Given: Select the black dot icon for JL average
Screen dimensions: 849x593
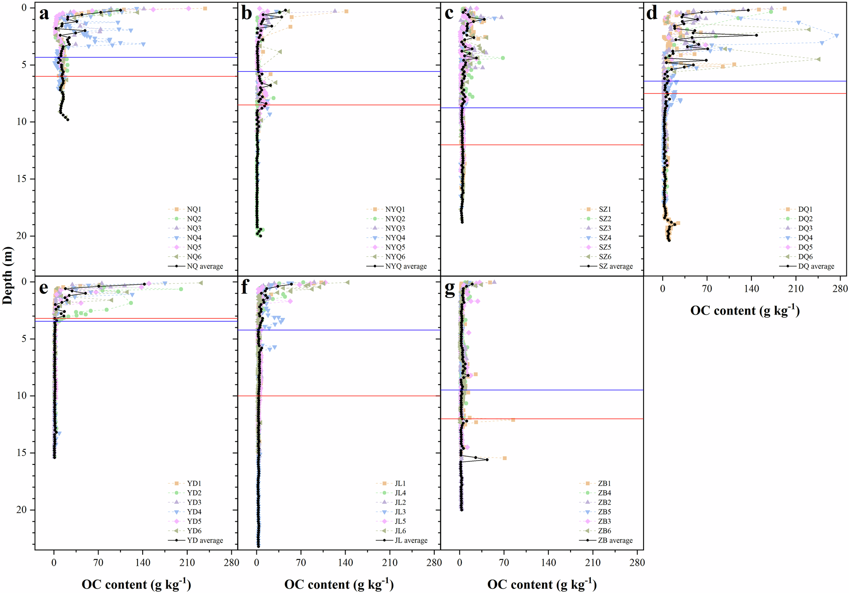Looking at the screenshot, I should point(384,540).
